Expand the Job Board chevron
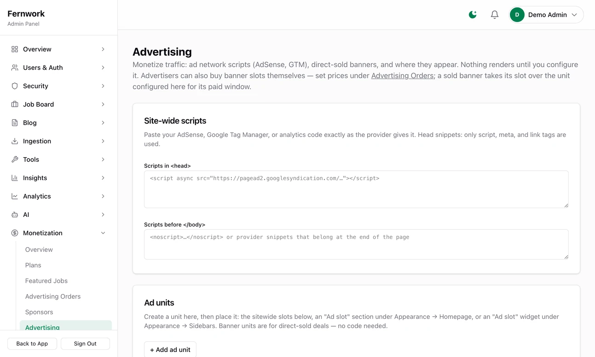Screen dimensions: 595x357 (x=103, y=104)
